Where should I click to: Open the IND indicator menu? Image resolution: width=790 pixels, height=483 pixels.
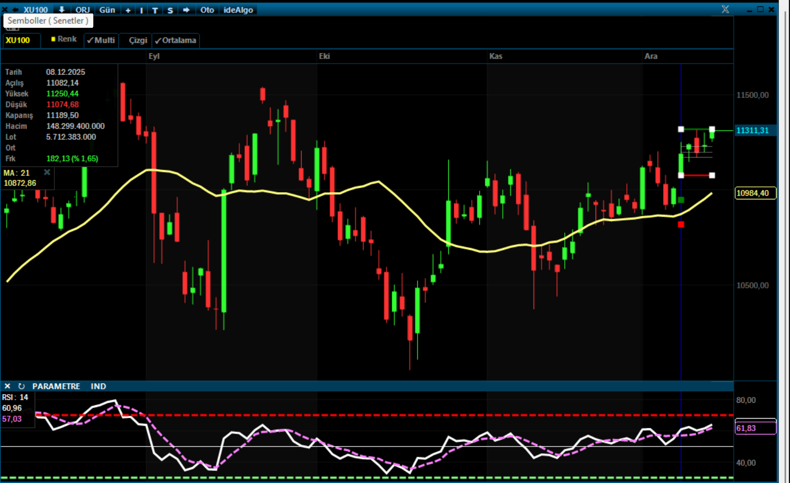[x=98, y=386]
